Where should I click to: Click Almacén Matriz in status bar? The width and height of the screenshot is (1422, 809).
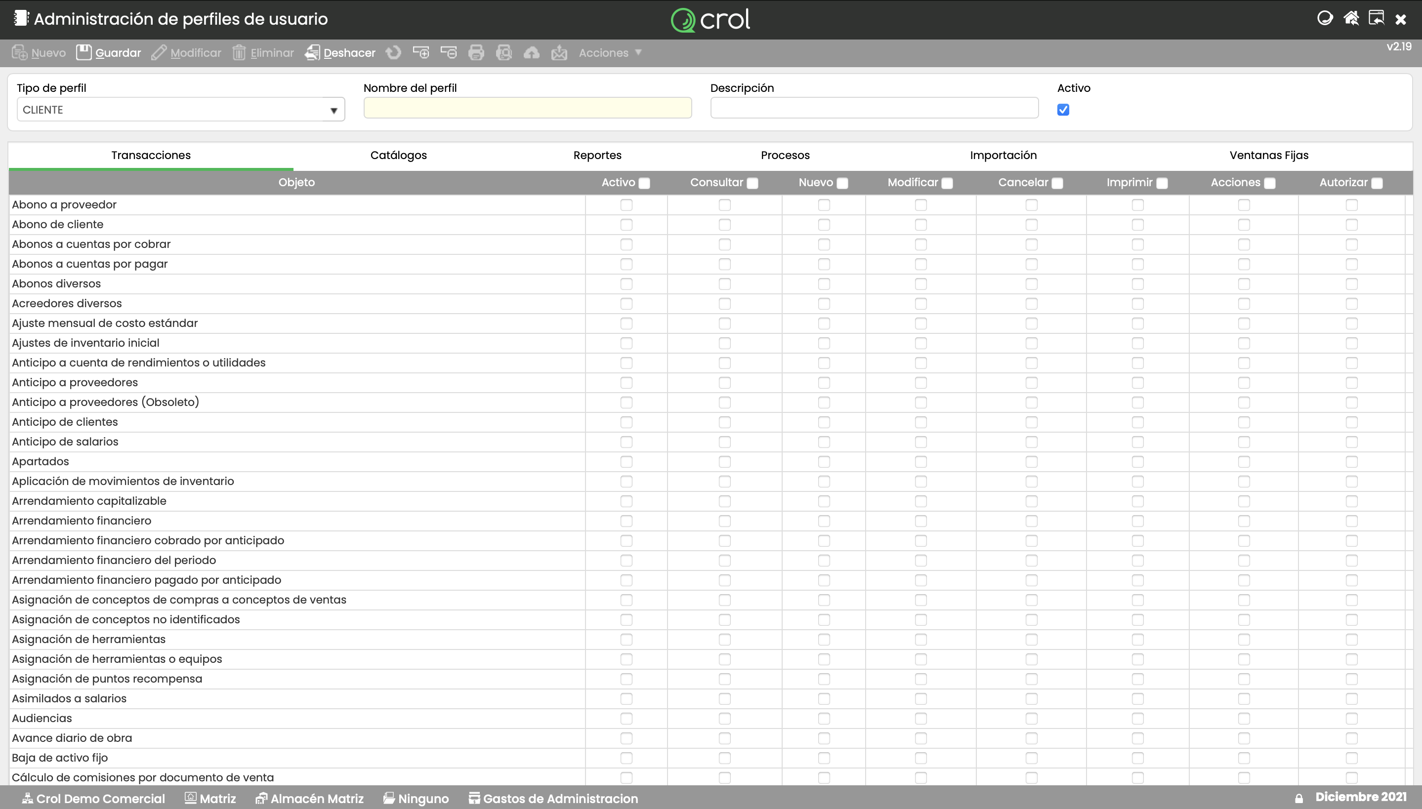click(309, 799)
